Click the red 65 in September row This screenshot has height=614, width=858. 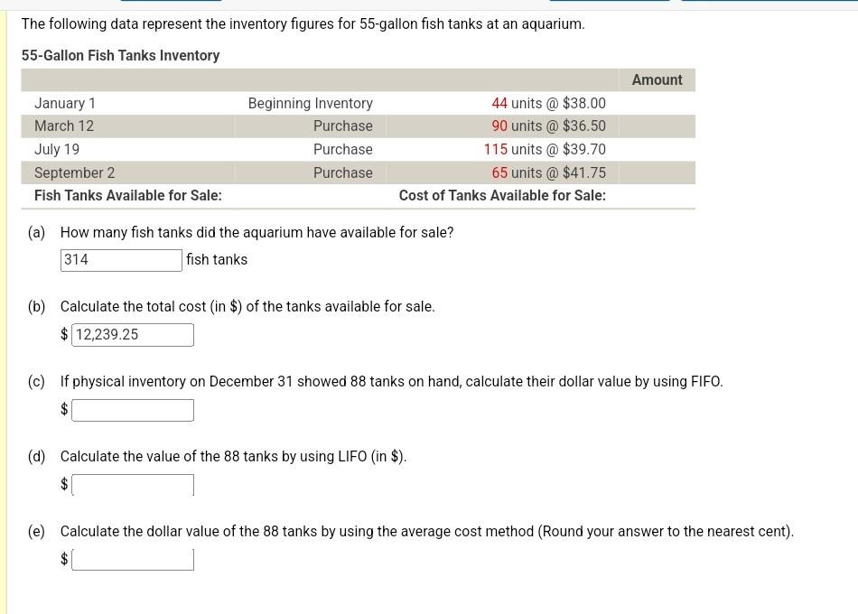[x=499, y=172]
